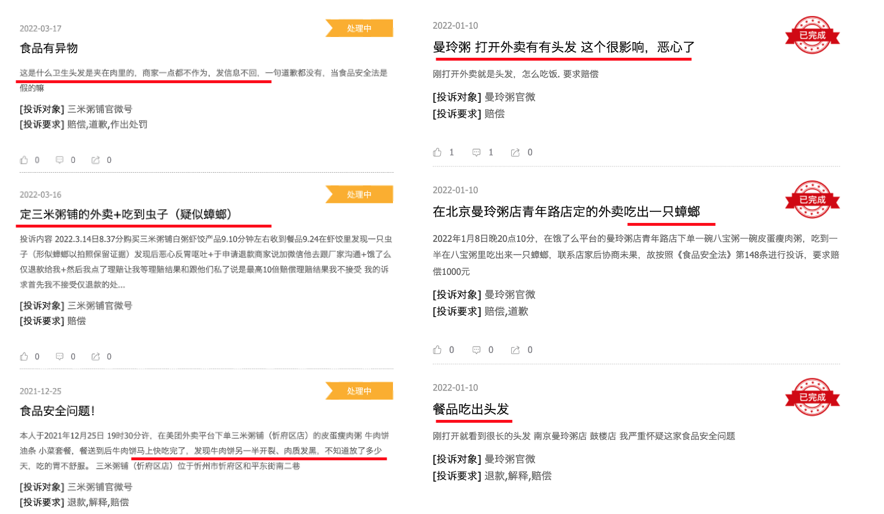Comment on 定三米粥铺的外卖 cockroach complaint
The height and width of the screenshot is (514, 884).
[x=59, y=356]
